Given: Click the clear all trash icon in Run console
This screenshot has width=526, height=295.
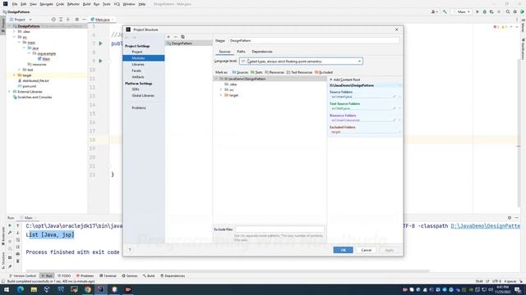Looking at the screenshot, I should [x=18, y=261].
